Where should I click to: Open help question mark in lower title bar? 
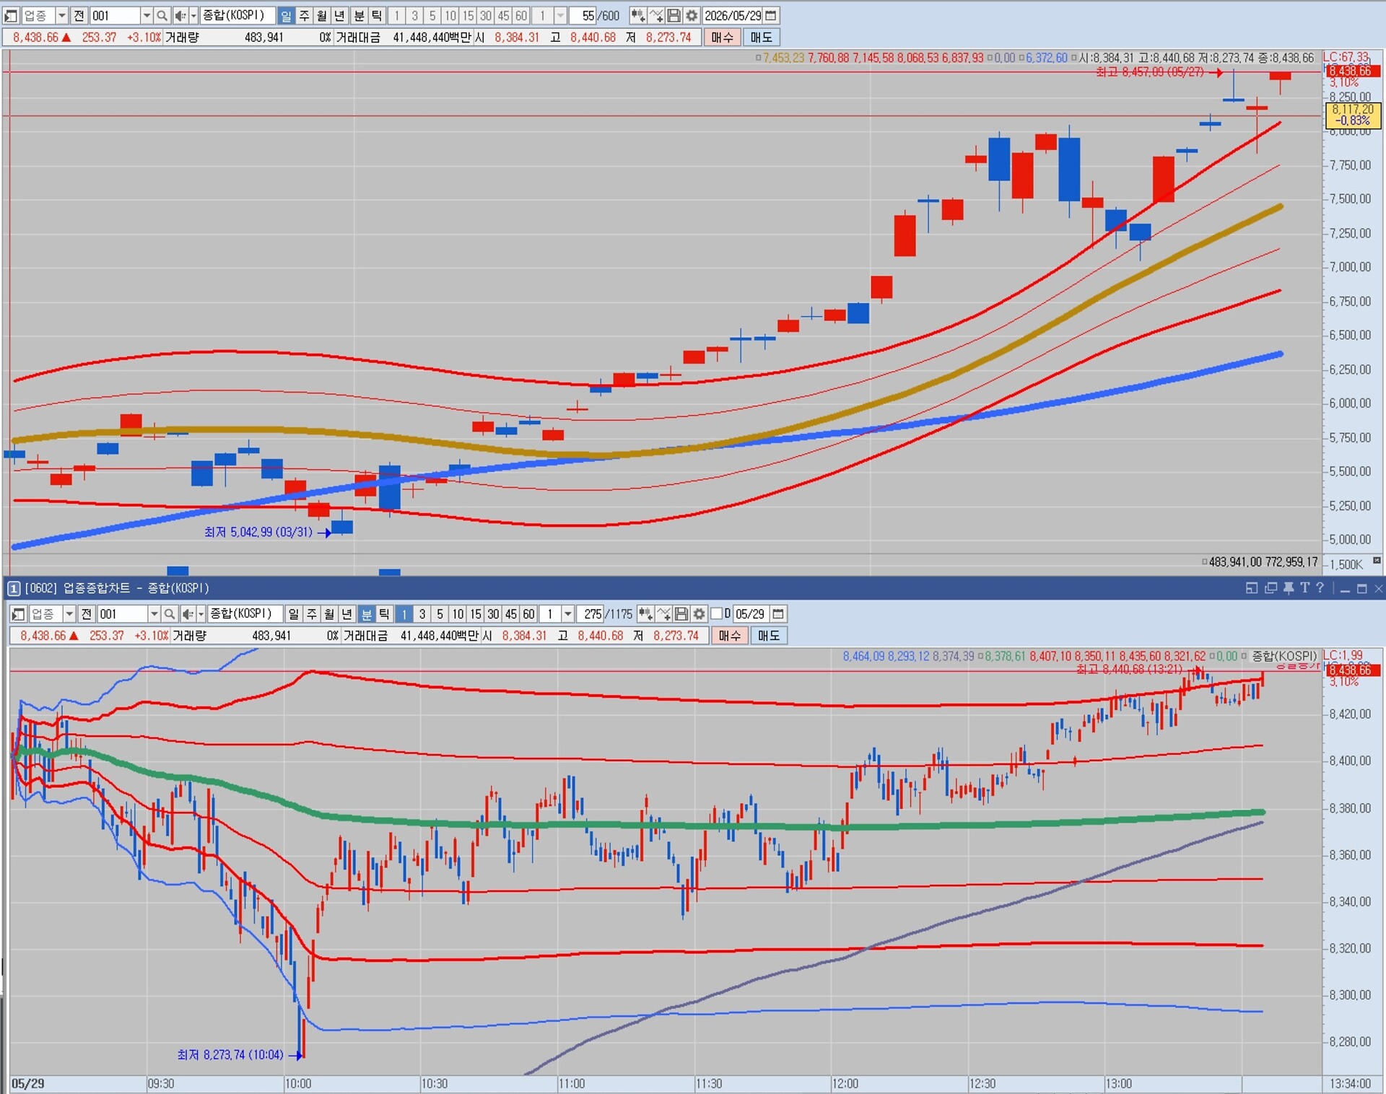pyautogui.click(x=1320, y=588)
